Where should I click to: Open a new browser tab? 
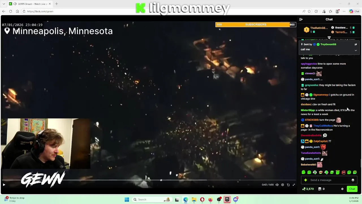tap(57, 4)
